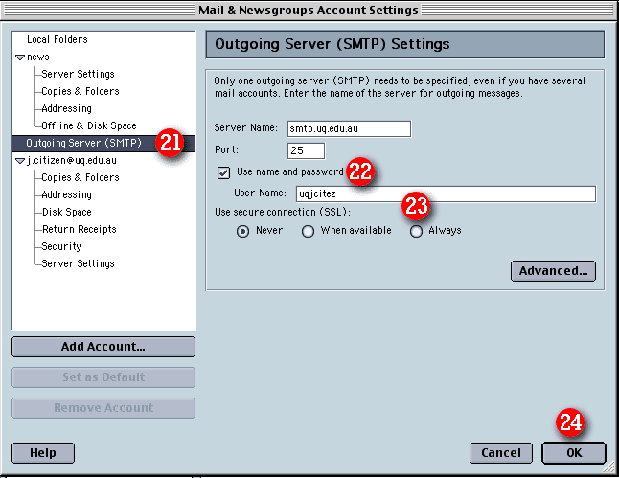The height and width of the screenshot is (478, 619).
Task: Select Local Folders in the sidebar
Action: pos(57,40)
